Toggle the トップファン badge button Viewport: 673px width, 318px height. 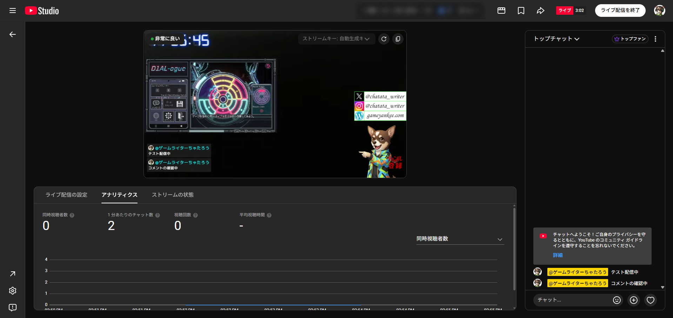click(x=630, y=39)
